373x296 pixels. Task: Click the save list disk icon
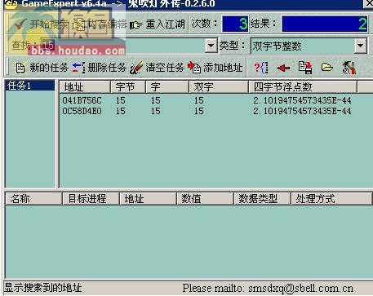click(305, 68)
